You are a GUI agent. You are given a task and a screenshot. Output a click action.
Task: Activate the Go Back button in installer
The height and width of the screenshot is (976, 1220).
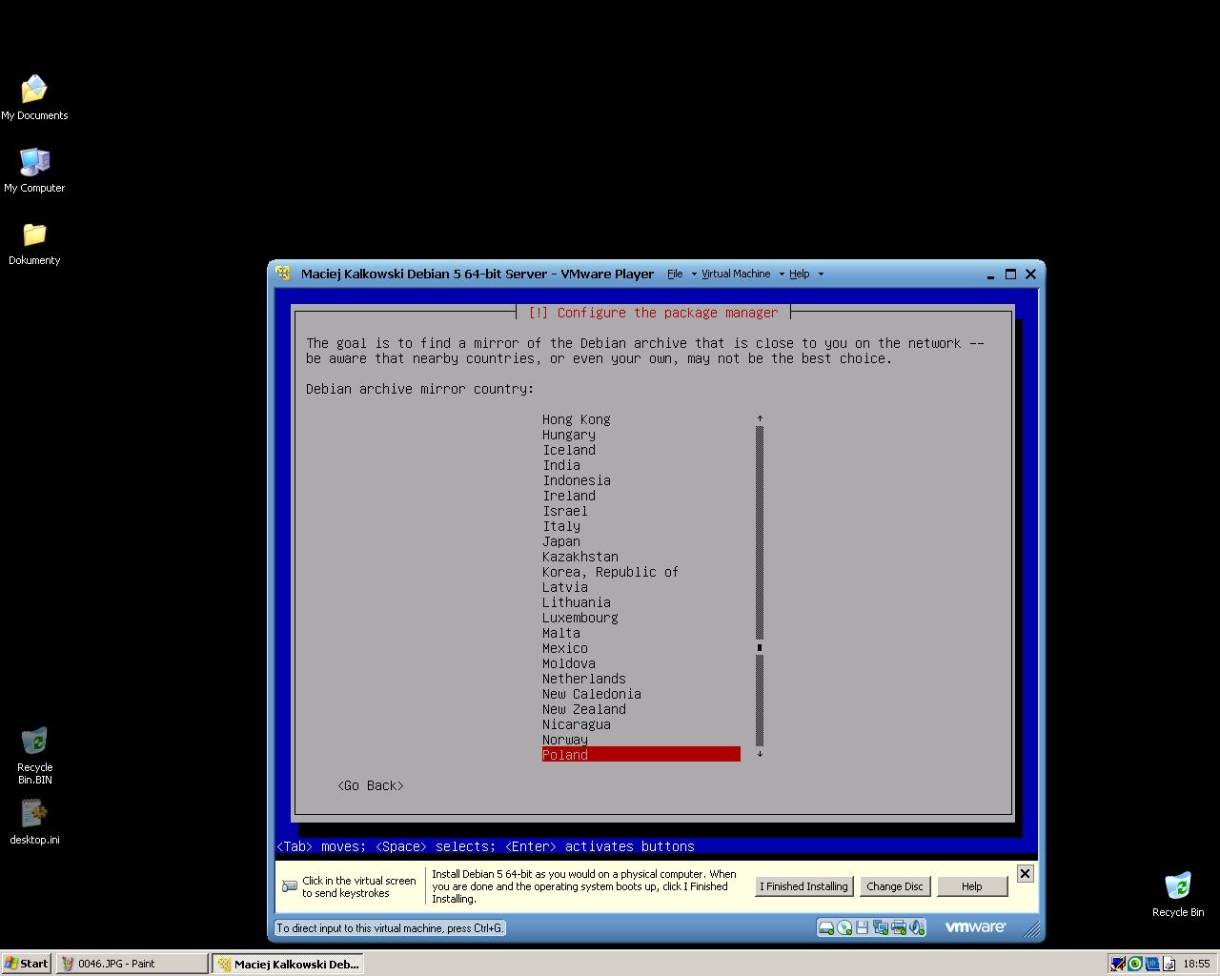point(371,785)
